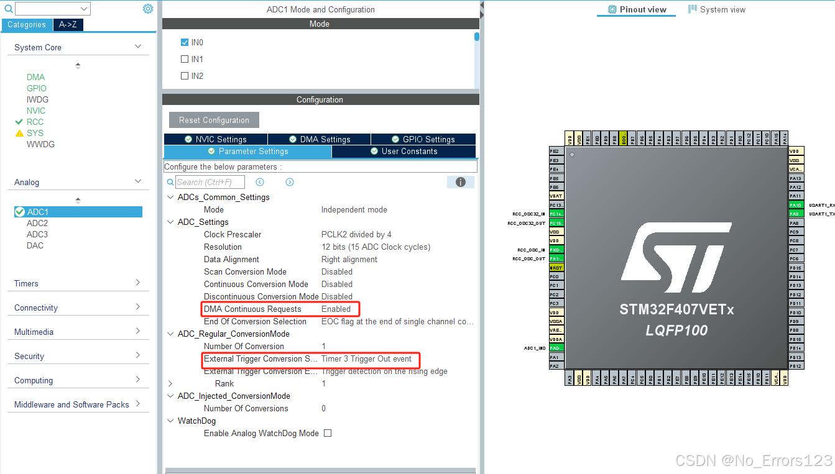Click the search magnifier beside the MCU selector
Image resolution: width=835 pixels, height=474 pixels.
[7, 8]
